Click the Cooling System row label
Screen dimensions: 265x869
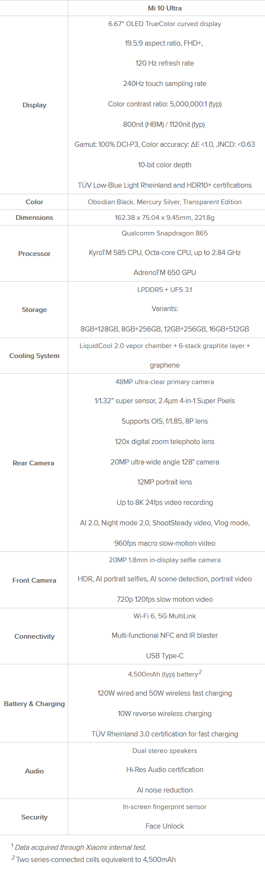click(x=34, y=356)
